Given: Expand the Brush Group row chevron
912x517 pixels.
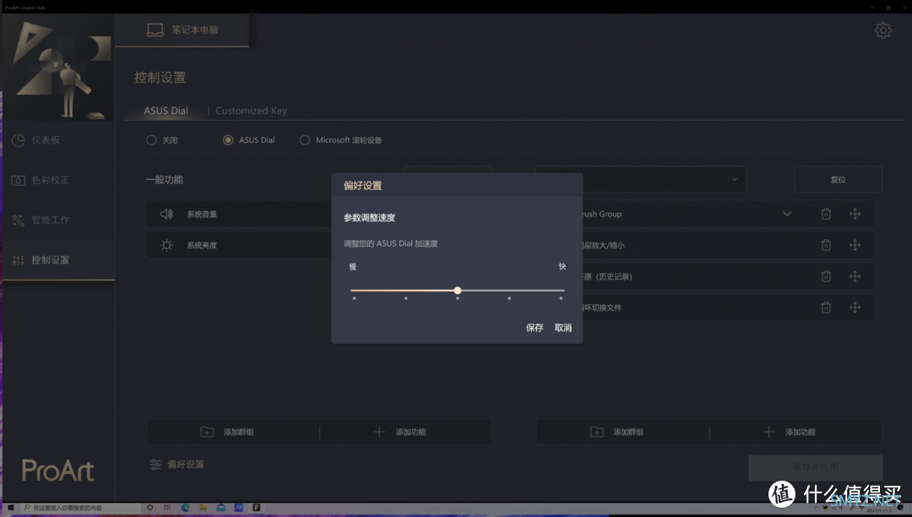Looking at the screenshot, I should click(787, 214).
